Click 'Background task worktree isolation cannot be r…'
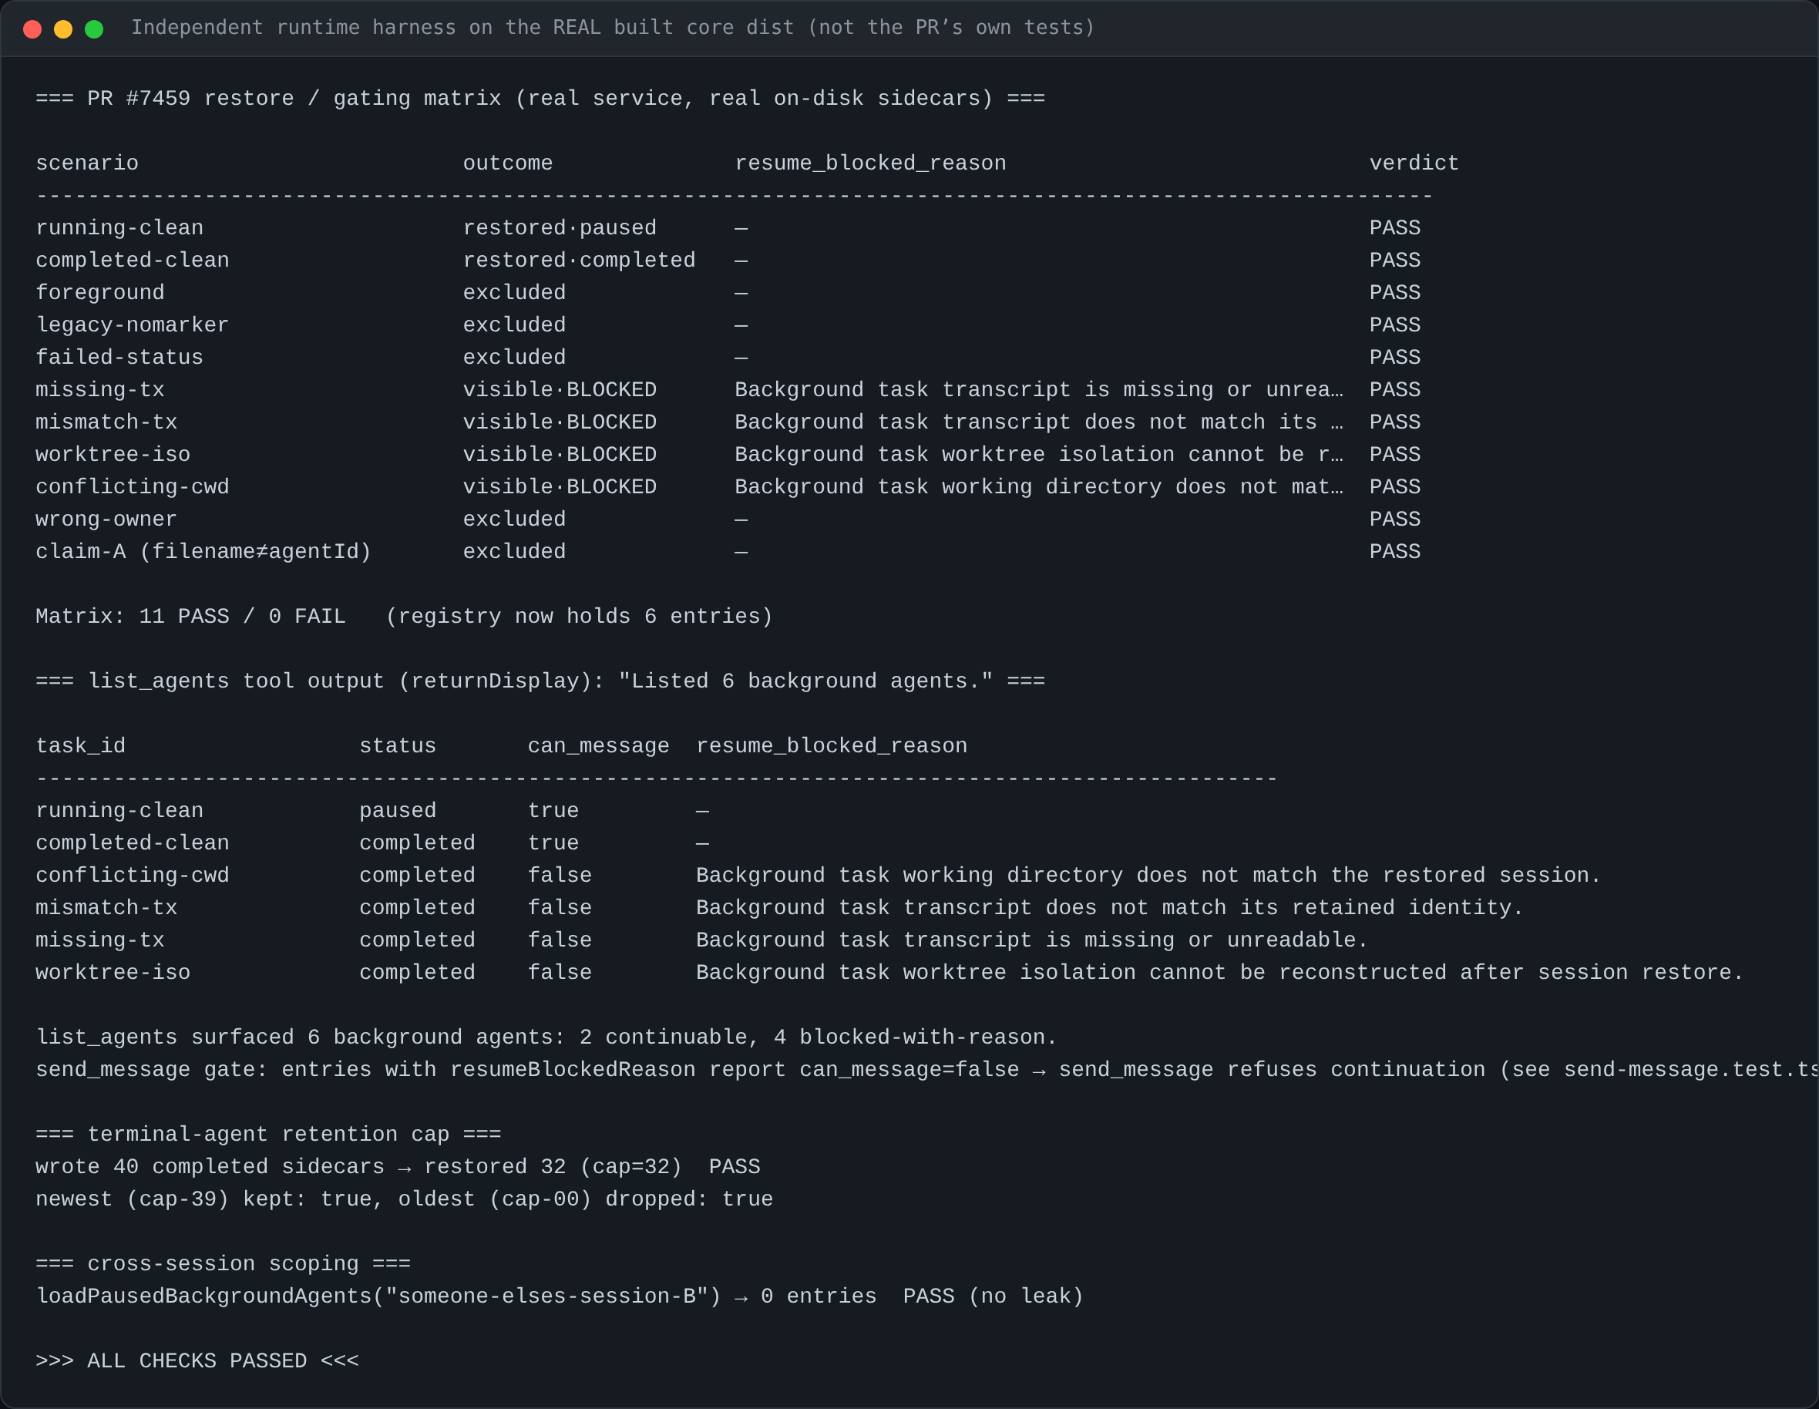Viewport: 1819px width, 1409px height. 1038,455
